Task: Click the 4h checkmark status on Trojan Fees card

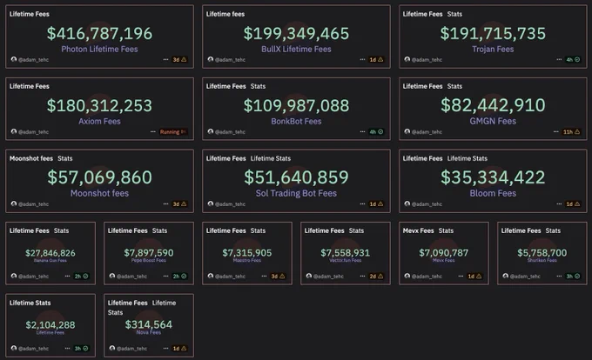Action: (x=573, y=59)
